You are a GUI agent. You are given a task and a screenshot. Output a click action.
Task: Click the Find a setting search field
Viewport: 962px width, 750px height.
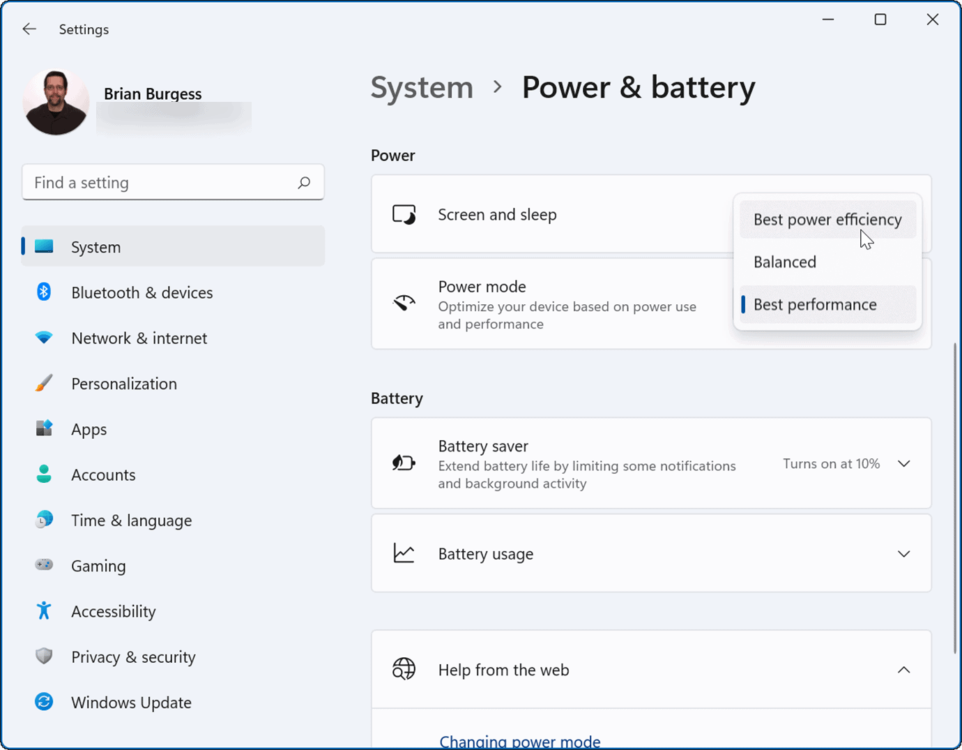tap(160, 182)
